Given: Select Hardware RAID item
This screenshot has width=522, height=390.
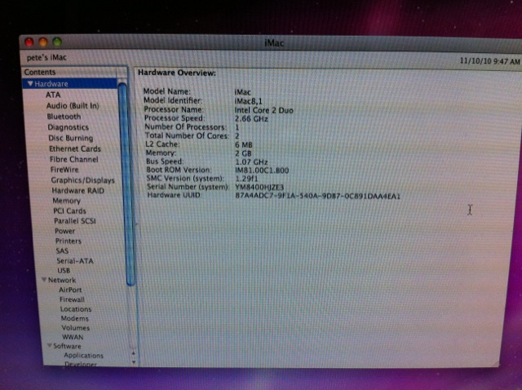Looking at the screenshot, I should [78, 190].
